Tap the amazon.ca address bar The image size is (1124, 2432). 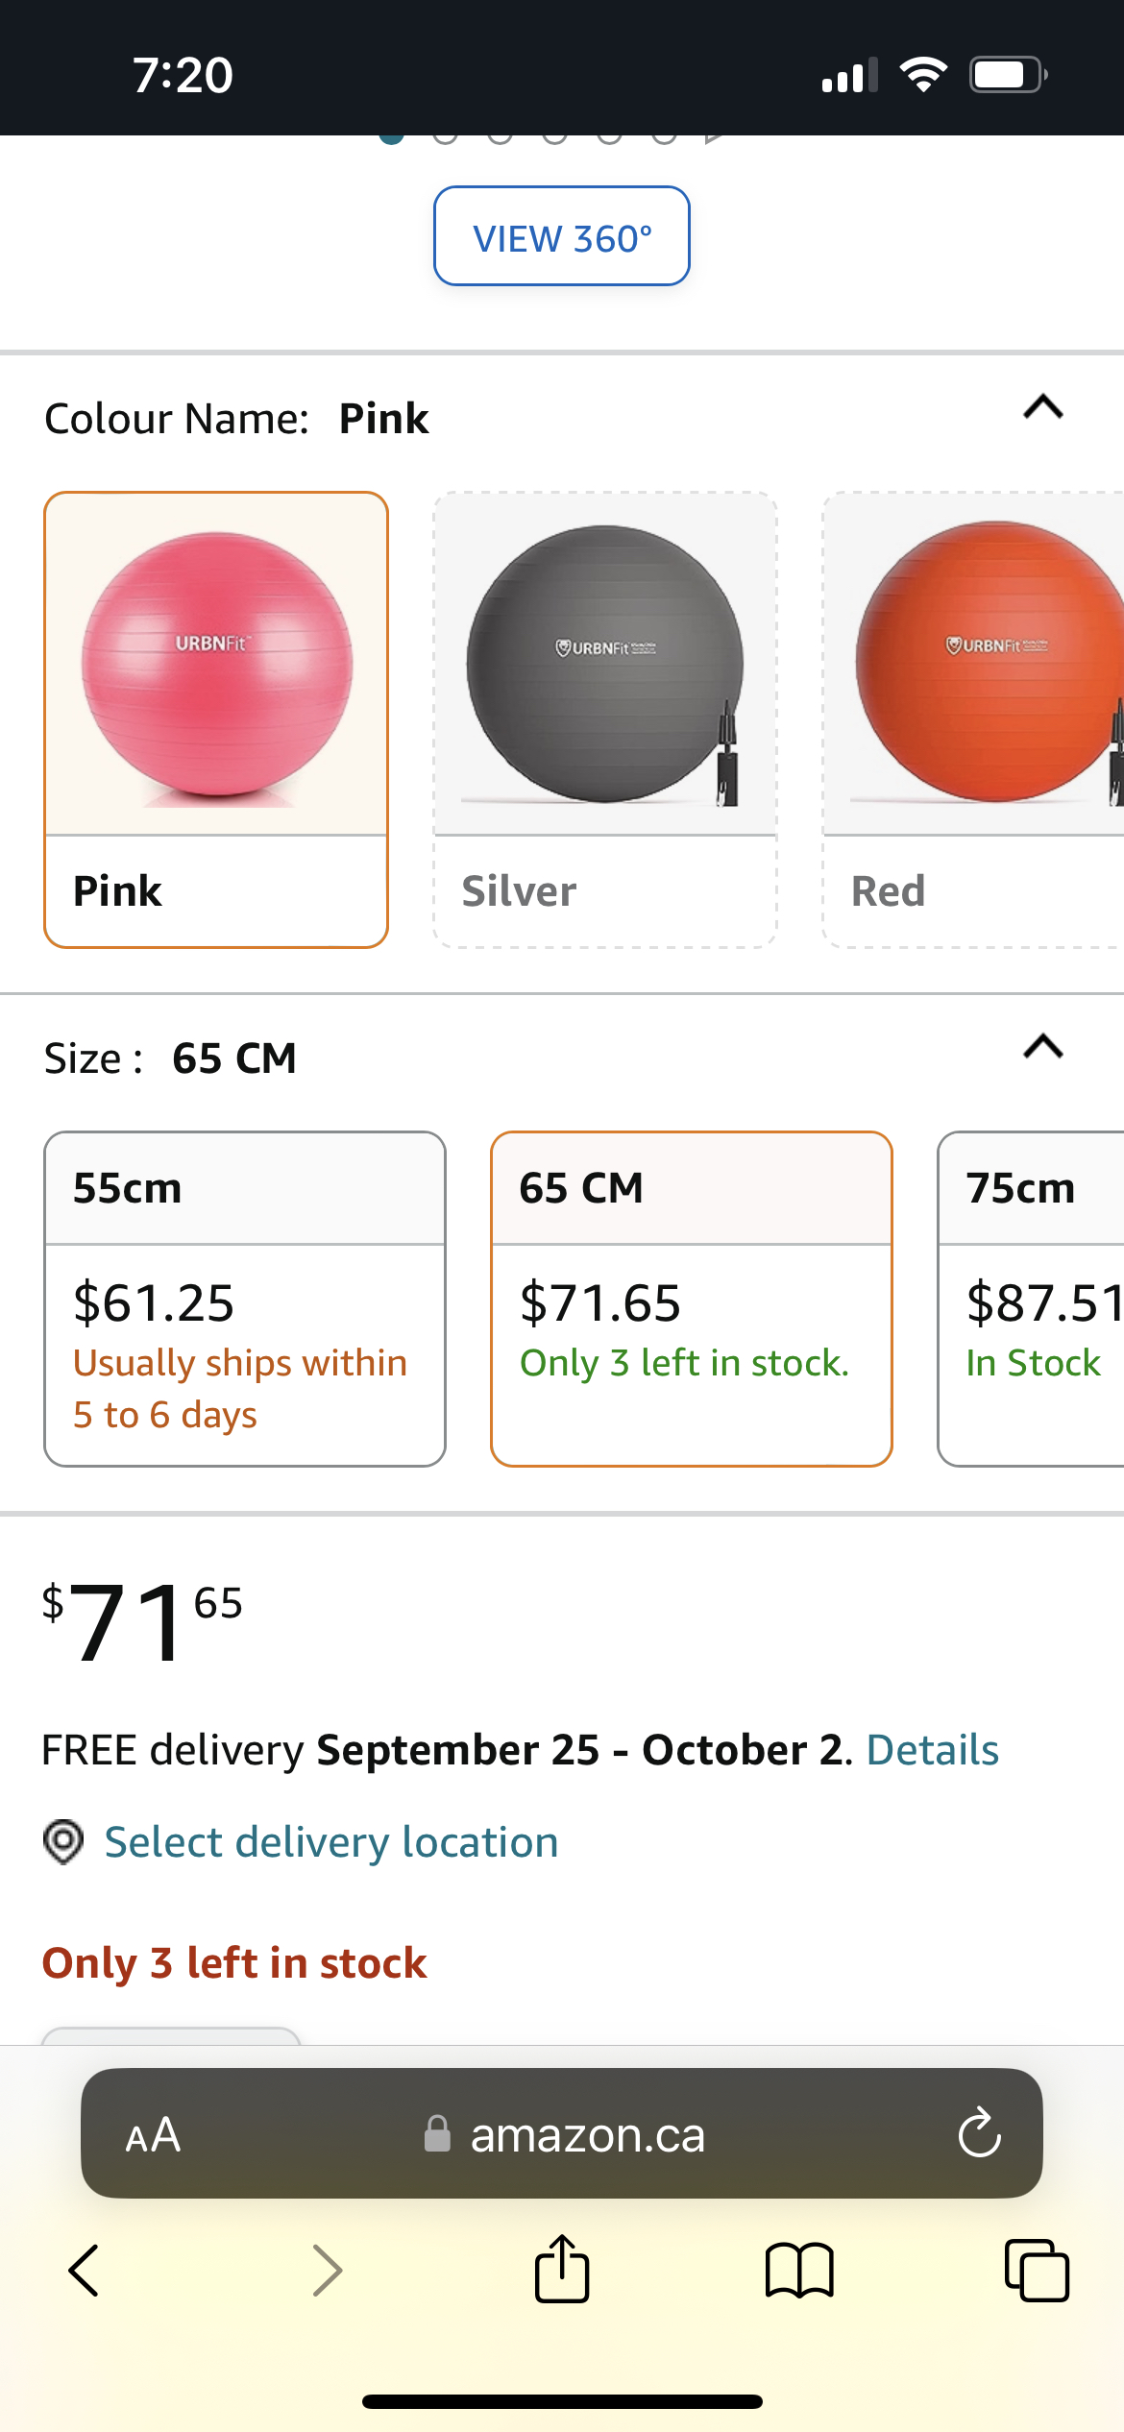coord(586,2137)
